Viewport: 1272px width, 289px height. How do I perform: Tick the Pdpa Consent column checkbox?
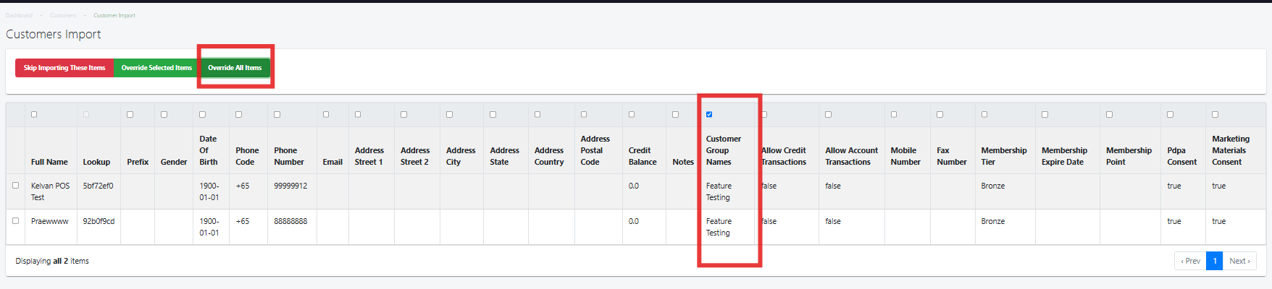[x=1170, y=114]
